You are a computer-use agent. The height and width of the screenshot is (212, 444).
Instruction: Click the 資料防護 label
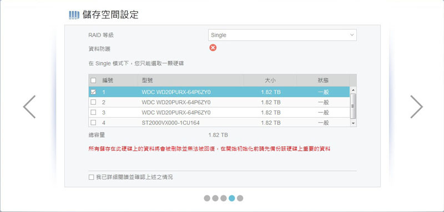click(x=99, y=49)
